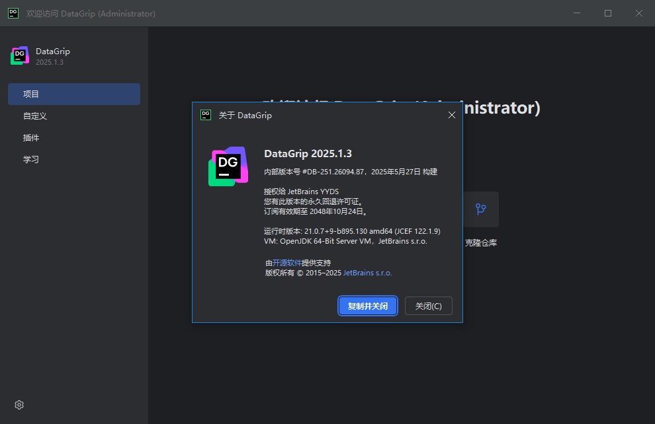Click the blue 复制并关闭 button
This screenshot has height=424, width=655.
coord(368,306)
